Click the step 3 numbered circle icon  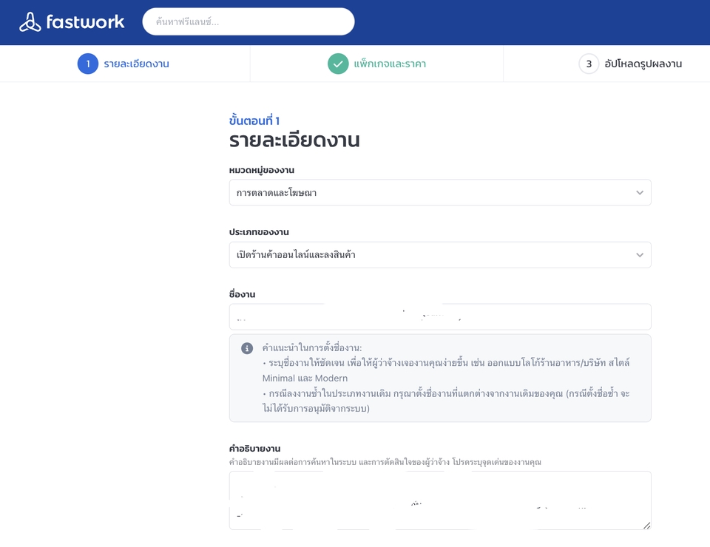pyautogui.click(x=588, y=64)
